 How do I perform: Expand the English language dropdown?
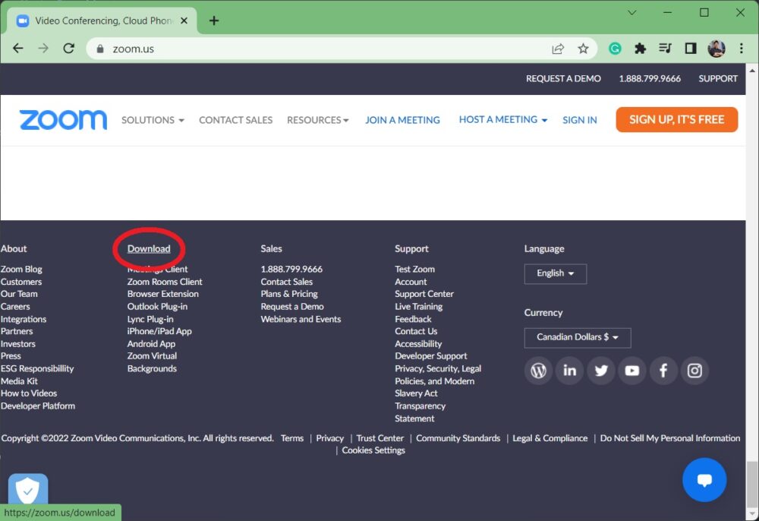pos(555,273)
